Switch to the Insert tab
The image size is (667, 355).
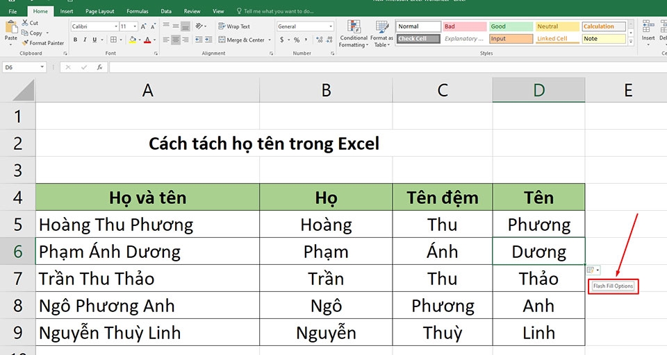coord(67,12)
